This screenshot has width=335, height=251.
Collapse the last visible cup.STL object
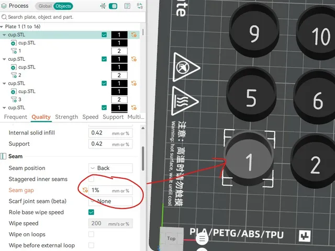(4, 108)
